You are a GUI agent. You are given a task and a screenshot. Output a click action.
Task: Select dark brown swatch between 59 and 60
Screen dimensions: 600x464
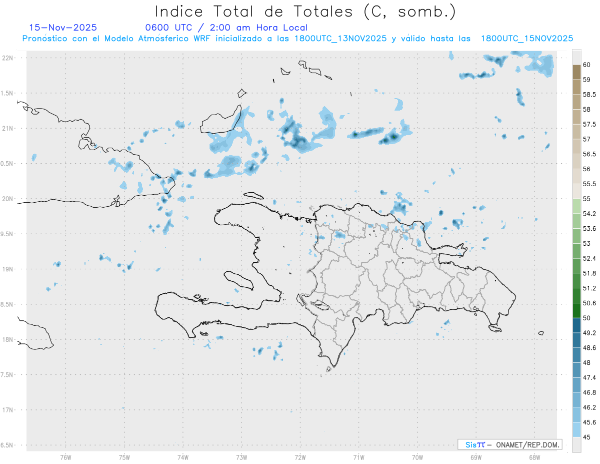click(x=576, y=72)
